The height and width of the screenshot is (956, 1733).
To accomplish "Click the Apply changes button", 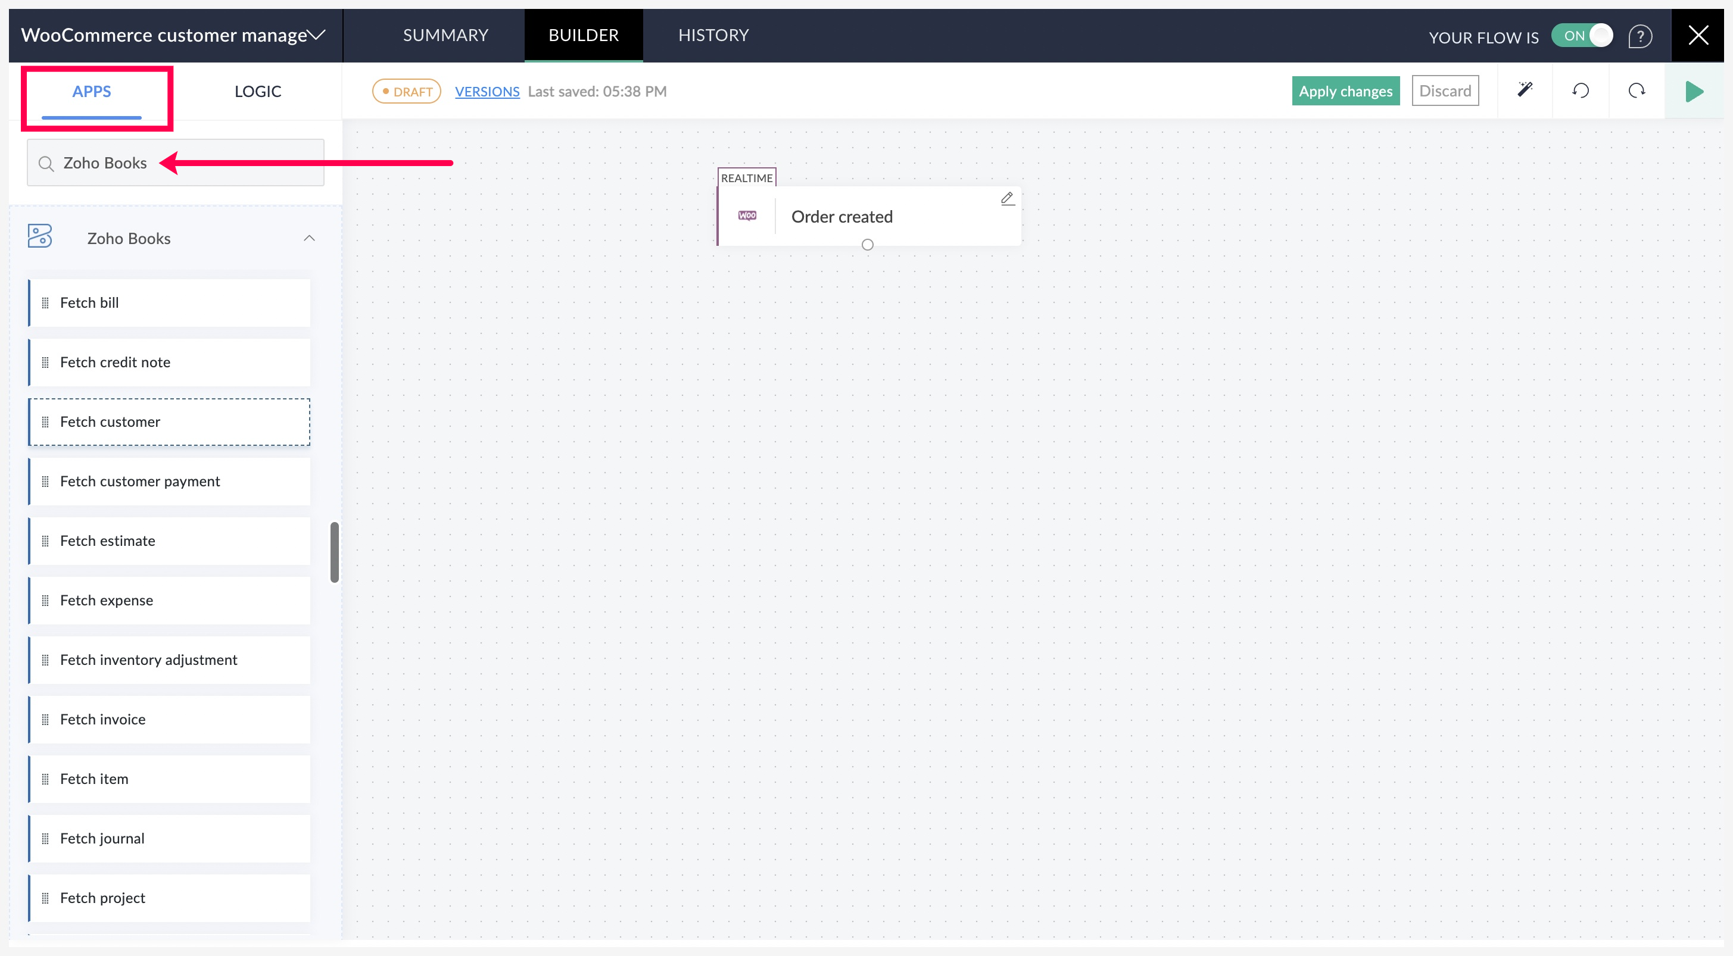I will (1345, 90).
